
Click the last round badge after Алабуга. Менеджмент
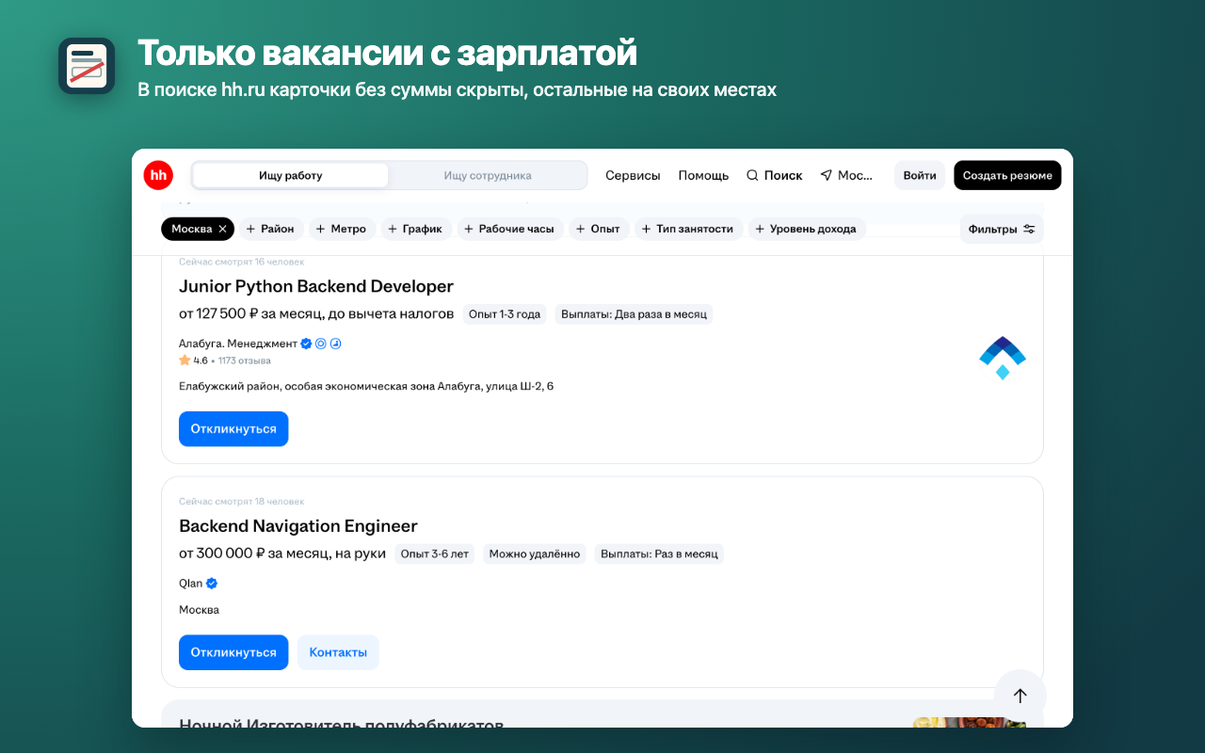335,344
